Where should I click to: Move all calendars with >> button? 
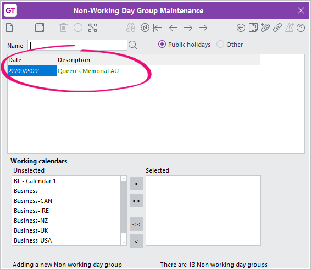click(x=136, y=201)
